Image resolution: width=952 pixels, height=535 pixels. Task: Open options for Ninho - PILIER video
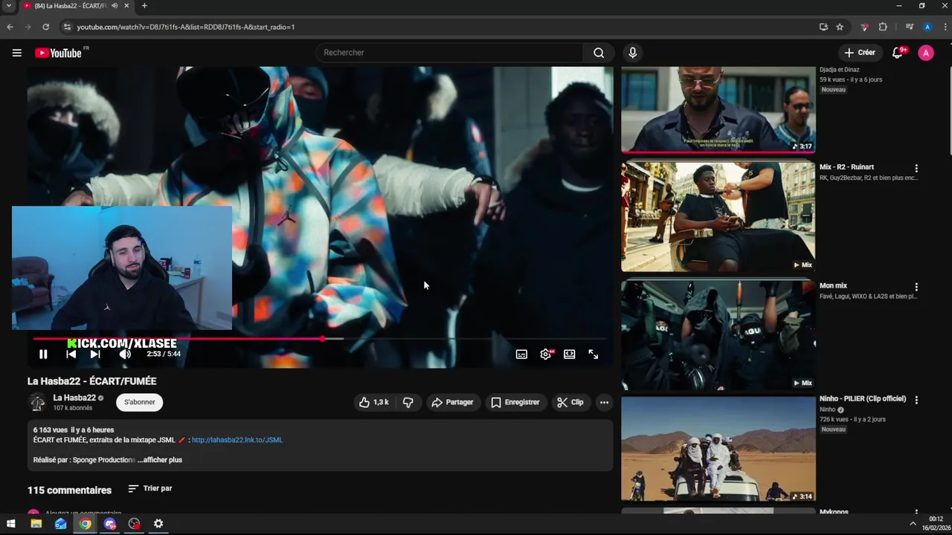pyautogui.click(x=916, y=400)
